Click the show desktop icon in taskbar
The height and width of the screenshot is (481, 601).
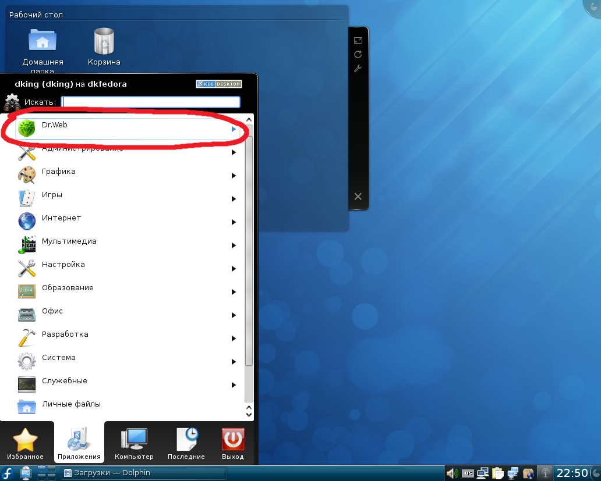26,473
